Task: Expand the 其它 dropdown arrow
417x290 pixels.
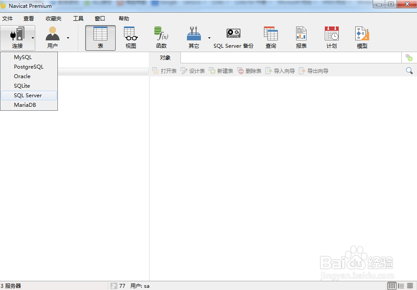Action: click(209, 38)
